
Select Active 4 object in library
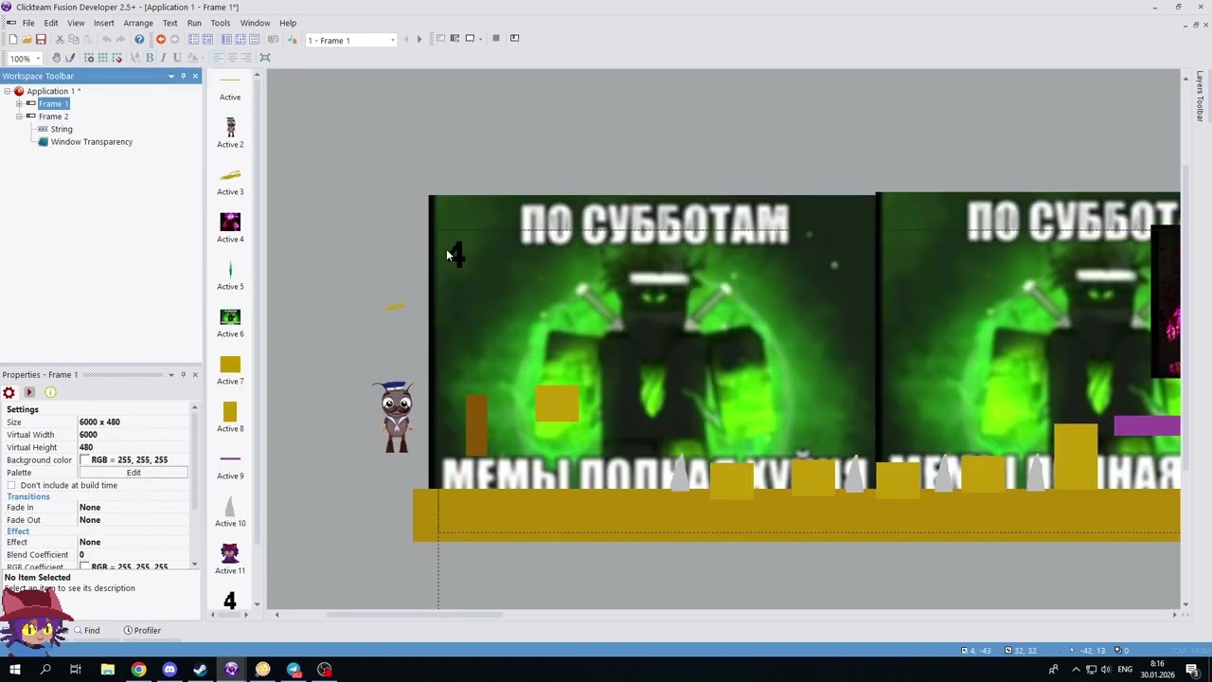coord(230,227)
